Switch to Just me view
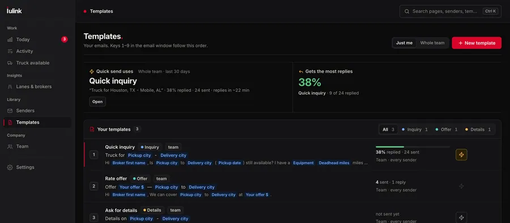 (x=404, y=43)
